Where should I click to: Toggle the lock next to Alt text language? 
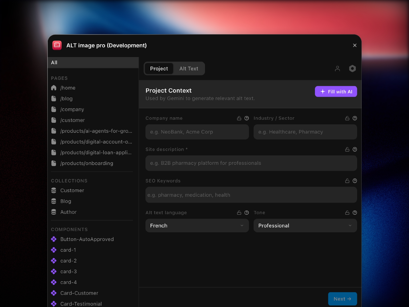[239, 212]
